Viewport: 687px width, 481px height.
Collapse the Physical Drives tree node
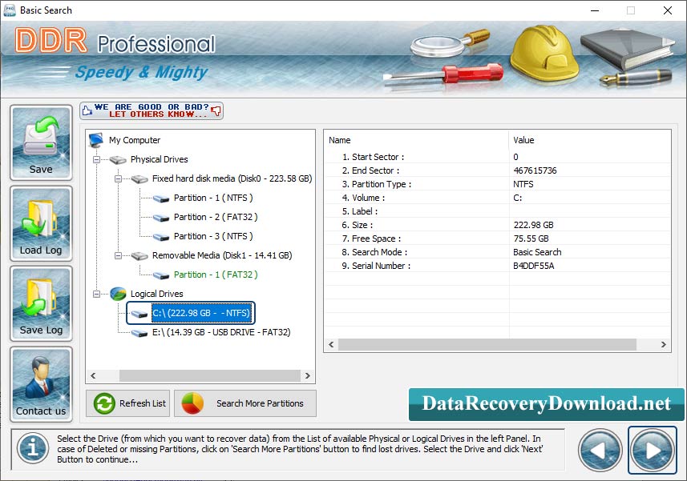(96, 159)
